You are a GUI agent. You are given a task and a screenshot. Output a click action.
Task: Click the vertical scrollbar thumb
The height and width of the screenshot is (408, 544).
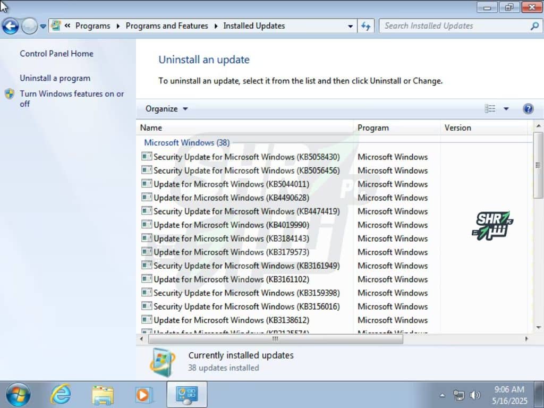(539, 165)
